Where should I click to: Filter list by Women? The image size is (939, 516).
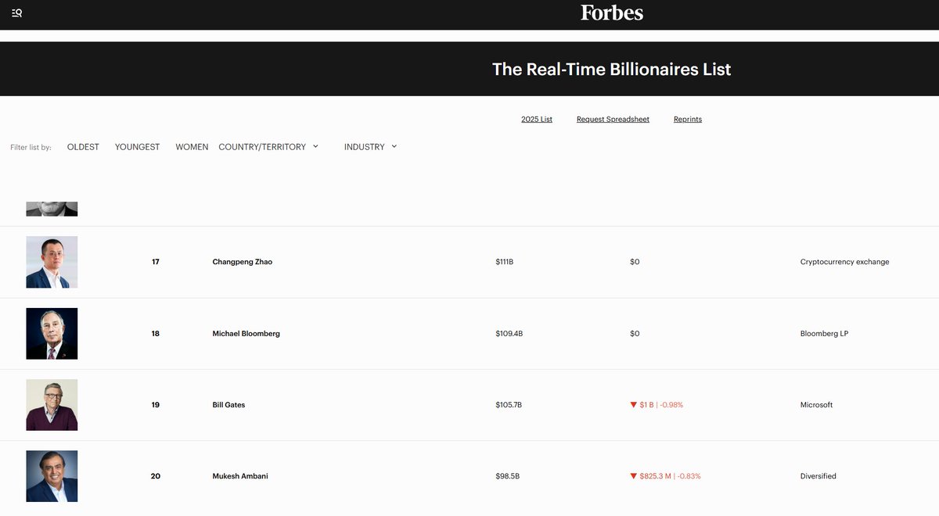click(192, 147)
